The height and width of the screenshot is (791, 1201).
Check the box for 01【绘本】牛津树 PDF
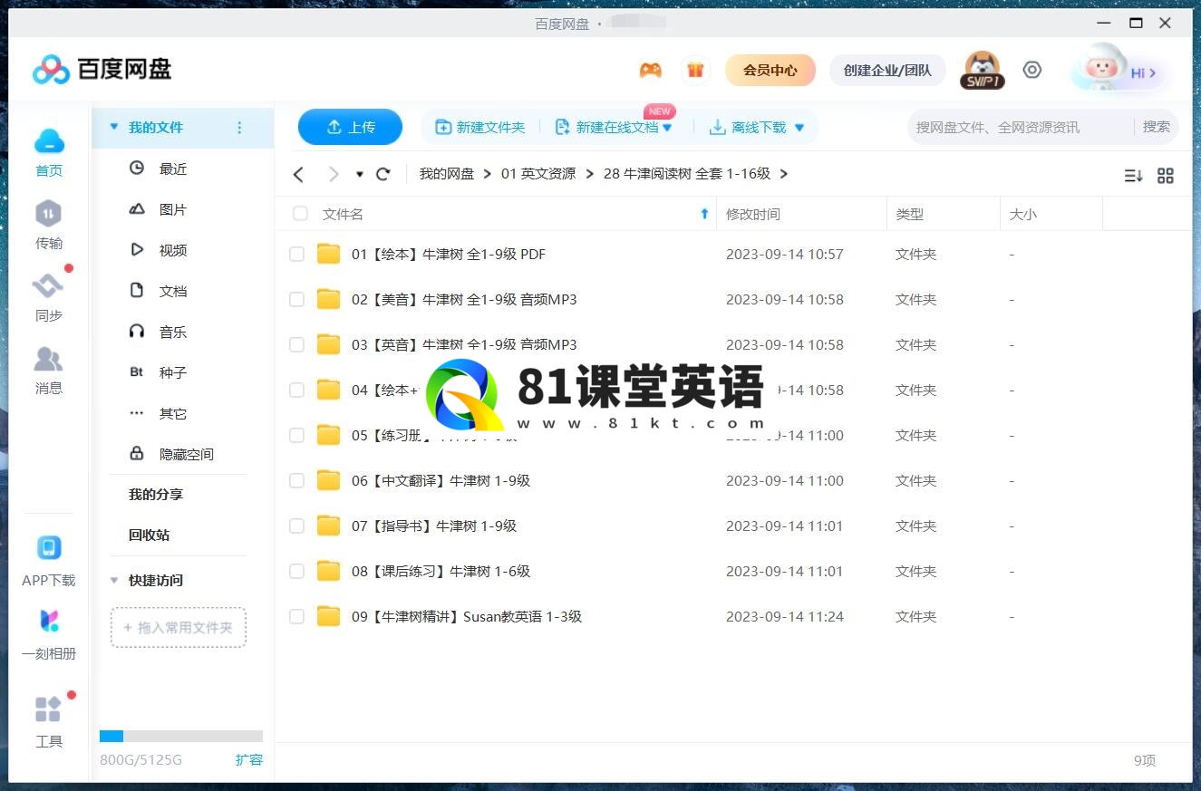coord(296,255)
